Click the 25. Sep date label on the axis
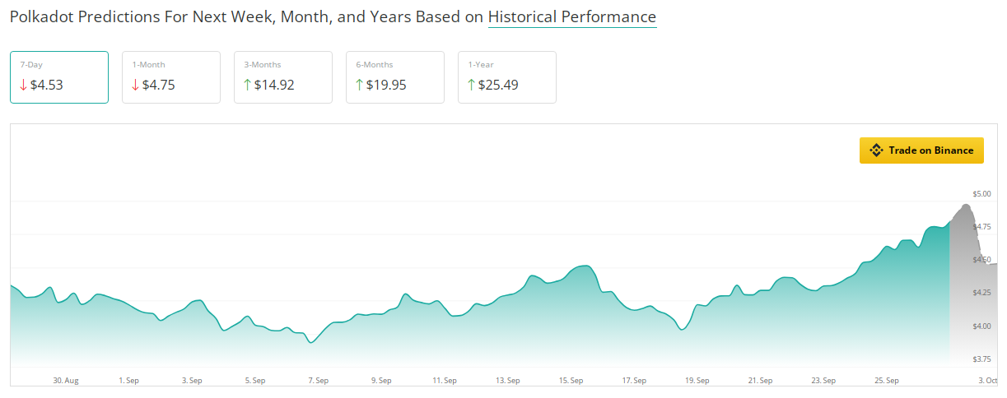Screen dimensions: 1007x398 (x=886, y=381)
